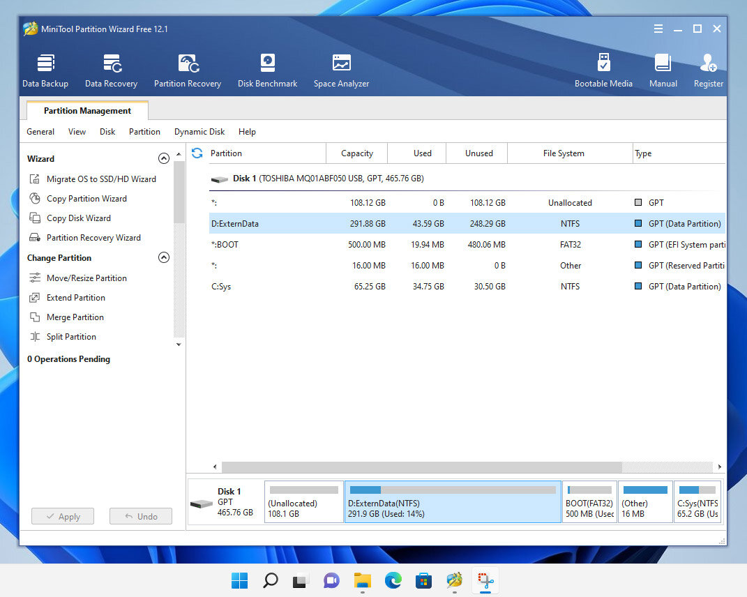747x597 pixels.
Task: Collapse the Change Partition section
Action: point(164,257)
